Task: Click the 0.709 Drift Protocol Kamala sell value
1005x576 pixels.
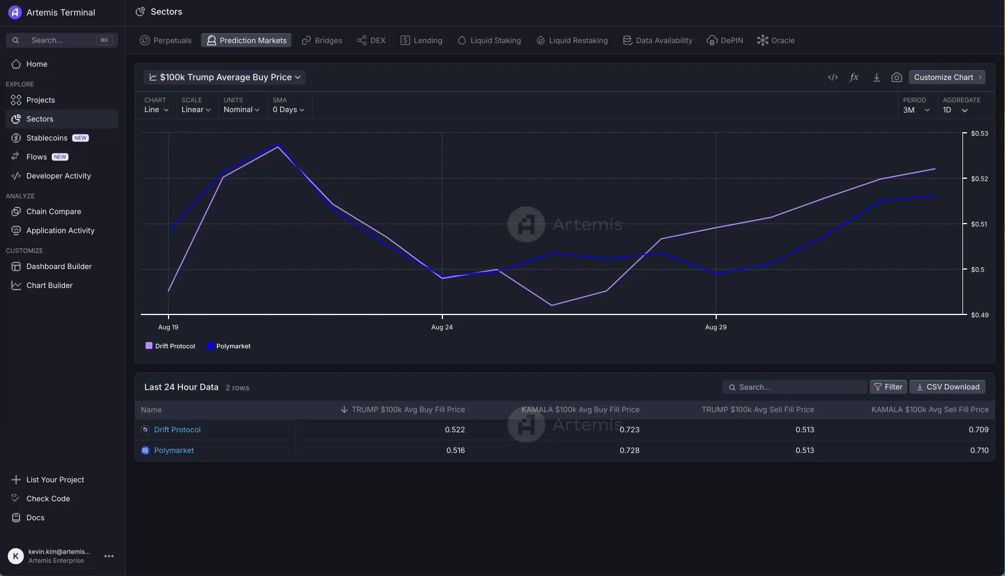Action: click(x=979, y=429)
